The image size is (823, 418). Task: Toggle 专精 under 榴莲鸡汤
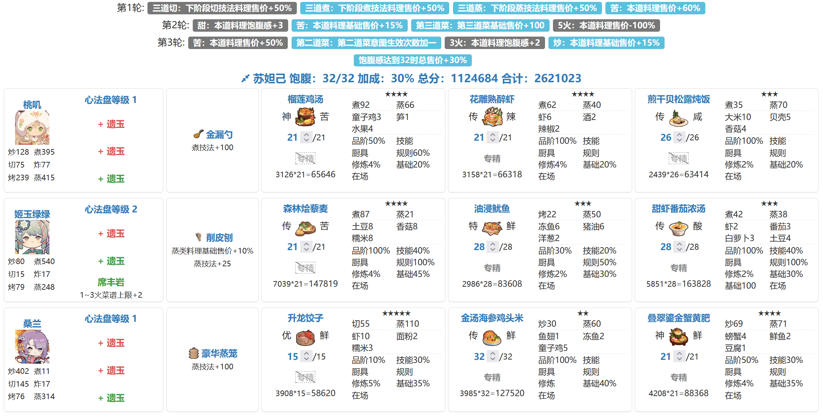[305, 158]
